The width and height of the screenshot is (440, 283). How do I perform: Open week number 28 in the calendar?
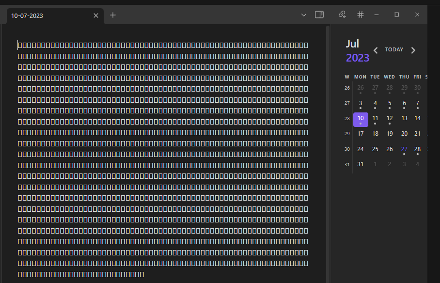[x=347, y=119]
